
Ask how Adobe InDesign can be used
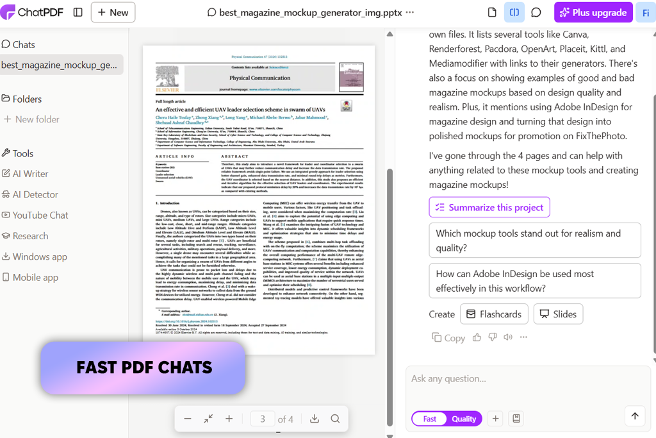[535, 280]
